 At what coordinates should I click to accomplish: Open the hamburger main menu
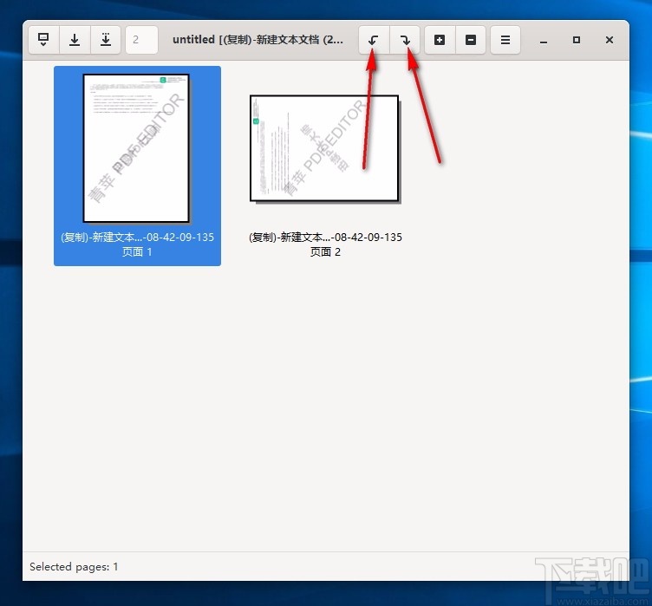(x=505, y=40)
